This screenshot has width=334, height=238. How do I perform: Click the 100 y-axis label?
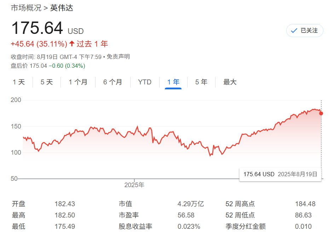coord(16,152)
